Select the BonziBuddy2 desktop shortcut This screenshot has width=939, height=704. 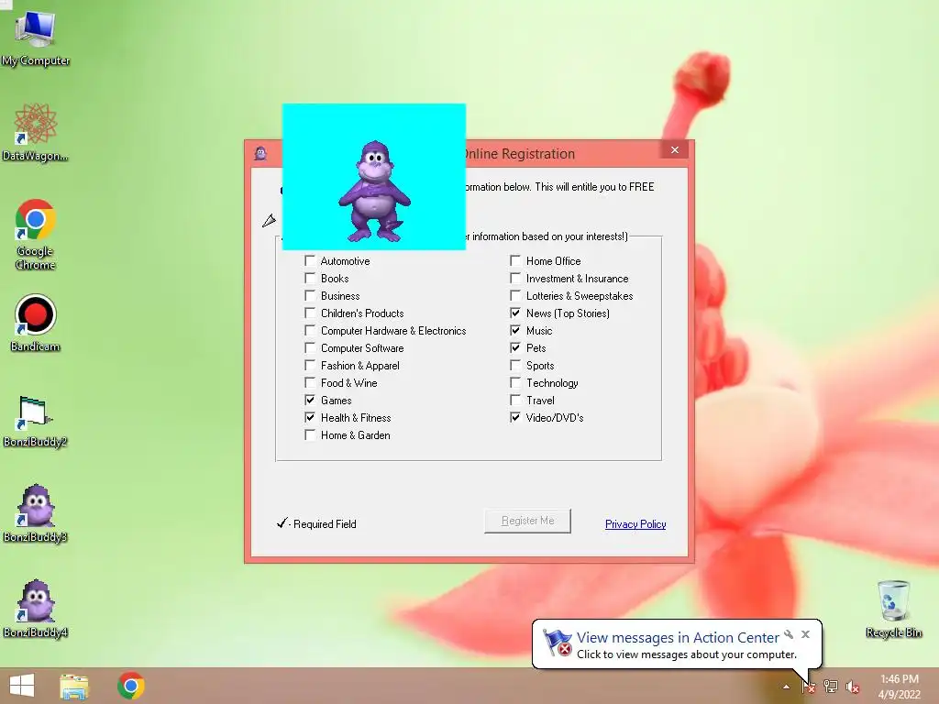point(36,422)
